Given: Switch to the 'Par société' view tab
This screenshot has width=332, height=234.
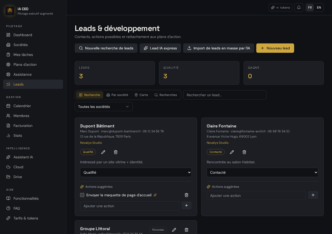Looking at the screenshot, I should (117, 95).
